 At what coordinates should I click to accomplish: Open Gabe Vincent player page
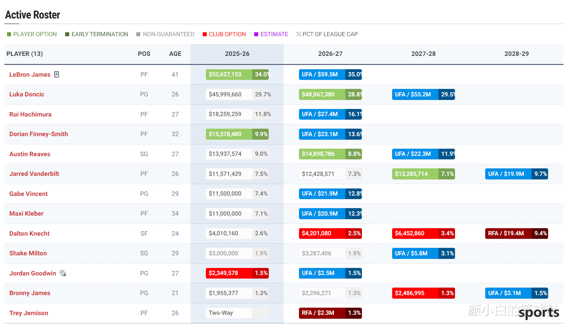coord(29,194)
